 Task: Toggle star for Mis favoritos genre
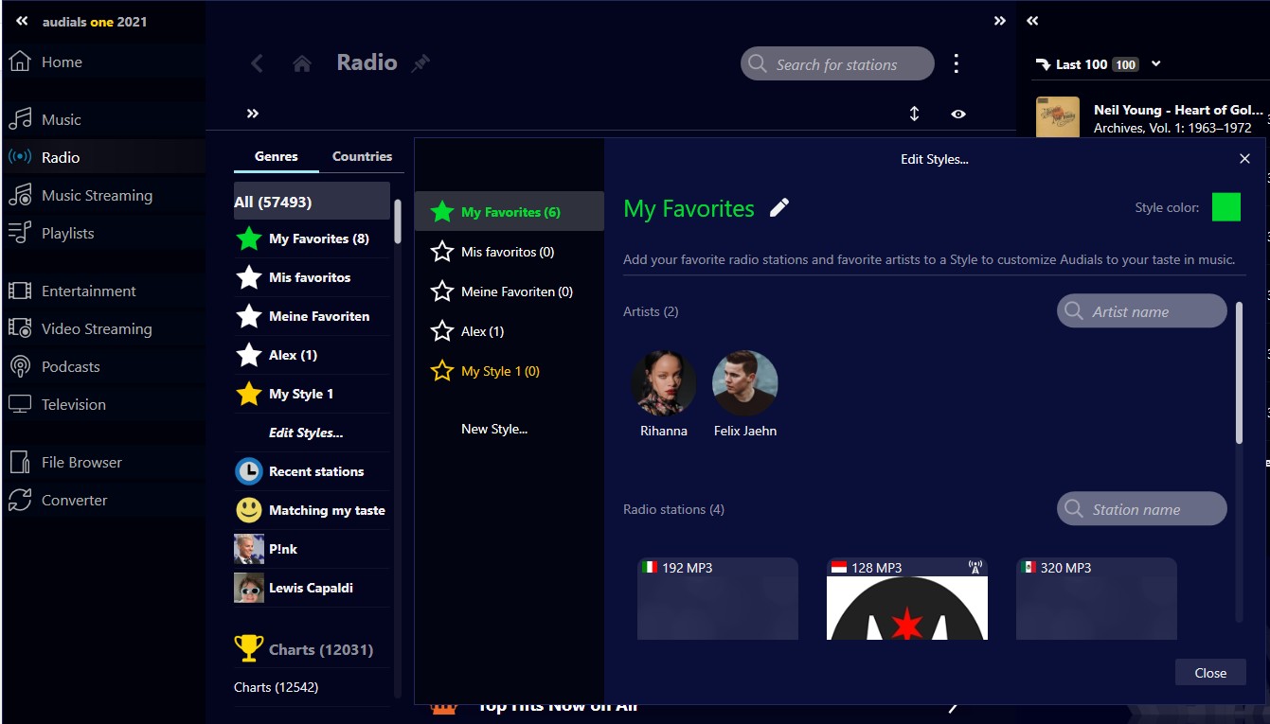click(x=248, y=277)
